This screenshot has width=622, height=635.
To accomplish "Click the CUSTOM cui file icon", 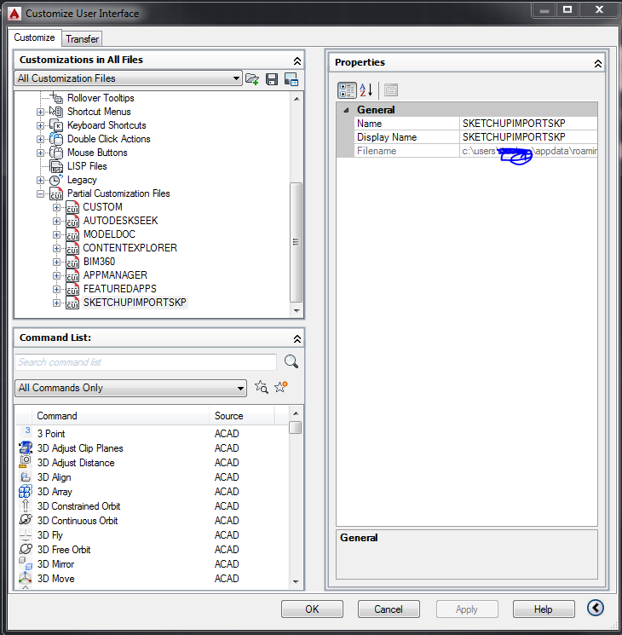I will pyautogui.click(x=72, y=207).
